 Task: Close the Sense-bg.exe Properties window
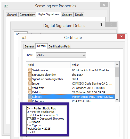104,5
